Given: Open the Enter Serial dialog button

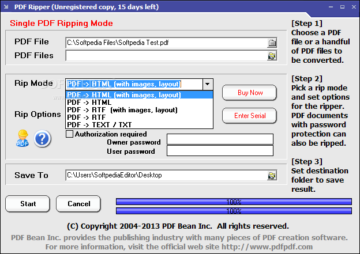Looking at the screenshot, I should click(x=249, y=116).
